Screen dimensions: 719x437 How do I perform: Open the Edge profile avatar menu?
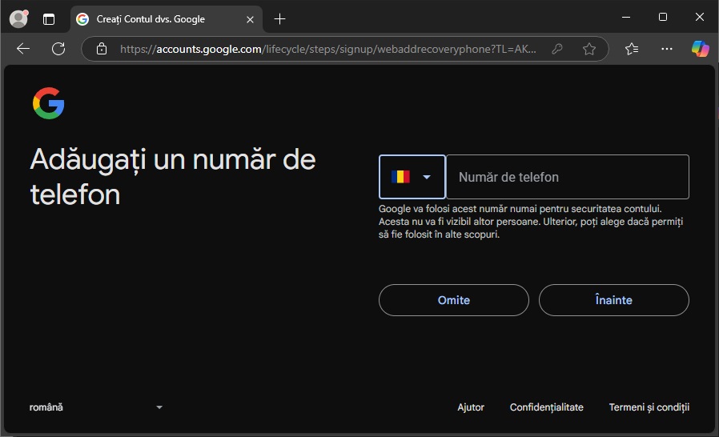pos(18,18)
